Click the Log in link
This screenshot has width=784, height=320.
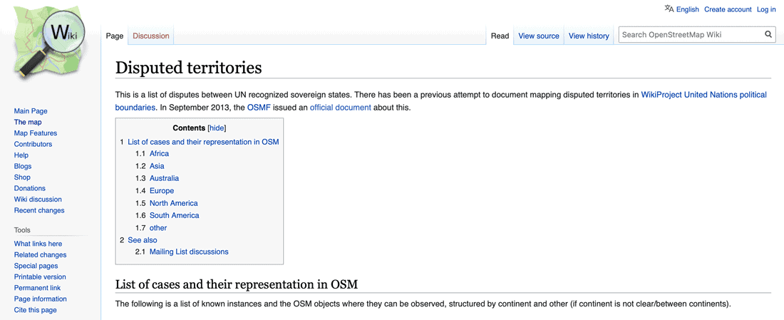[x=766, y=9]
